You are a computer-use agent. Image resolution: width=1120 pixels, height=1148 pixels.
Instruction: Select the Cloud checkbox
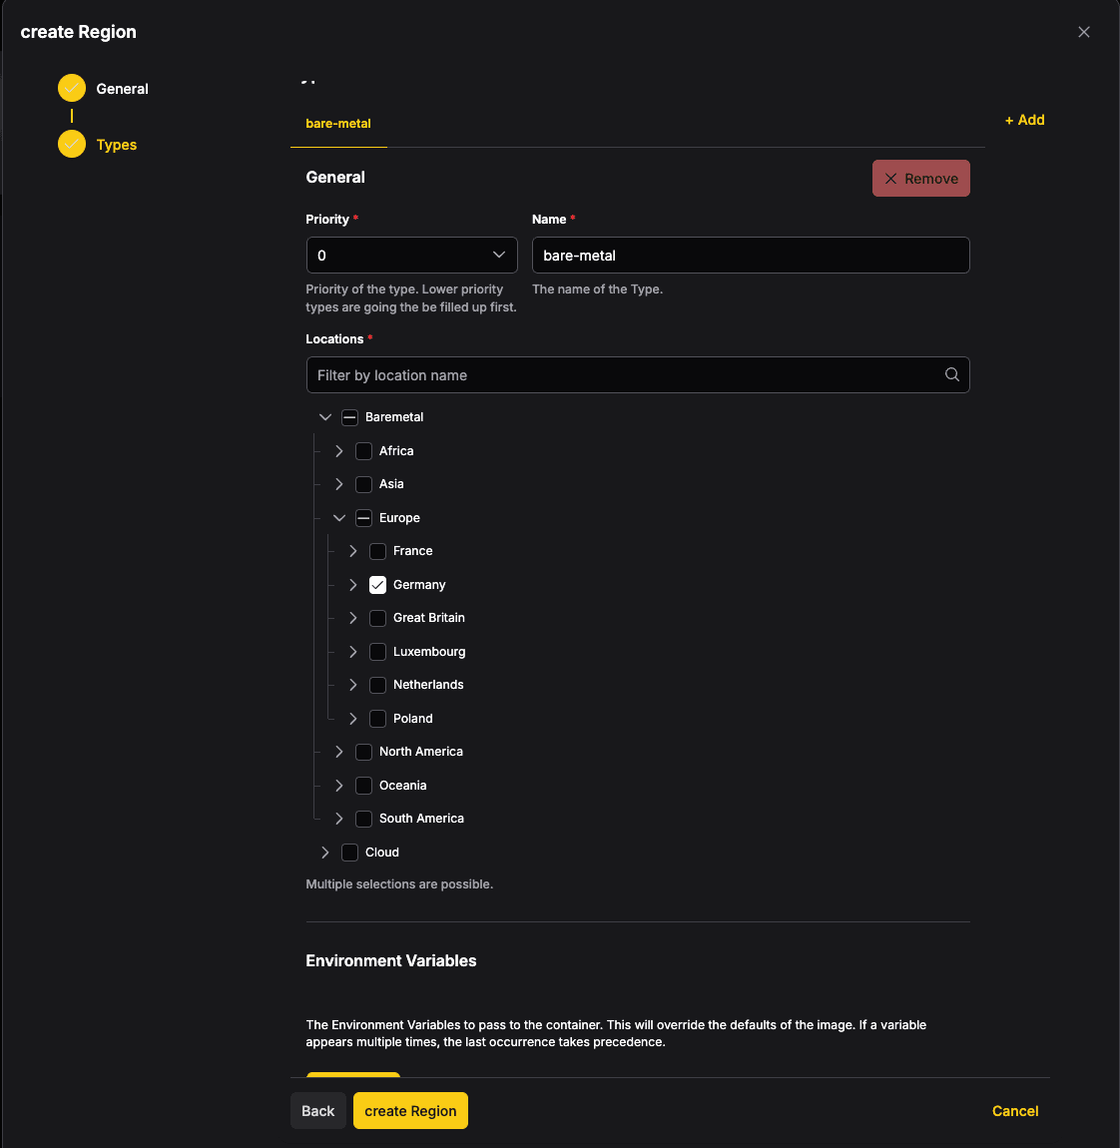pyautogui.click(x=350, y=853)
